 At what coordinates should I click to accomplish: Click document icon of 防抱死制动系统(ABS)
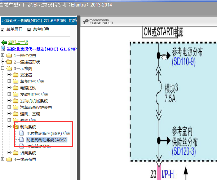tap(22, 140)
